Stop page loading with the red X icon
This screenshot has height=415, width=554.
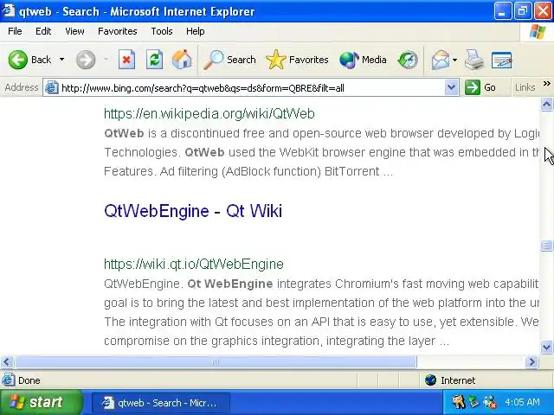[126, 60]
